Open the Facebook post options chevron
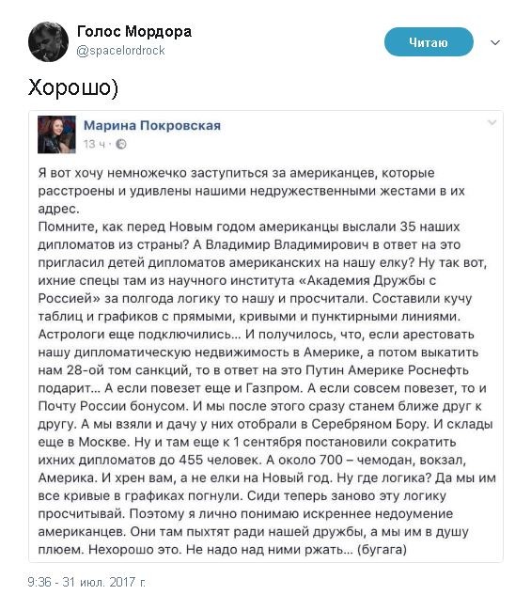The width and height of the screenshot is (531, 595). click(x=492, y=122)
